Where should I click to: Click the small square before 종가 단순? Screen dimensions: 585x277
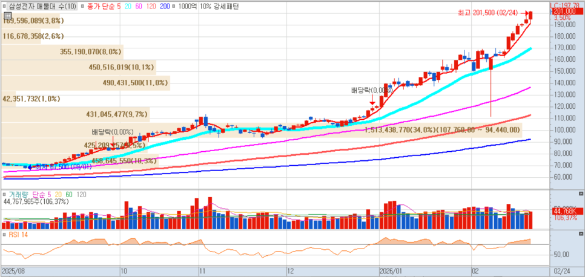pyautogui.click(x=82, y=6)
